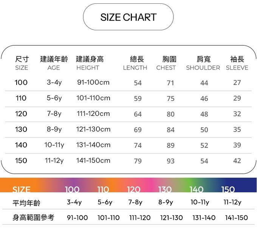
Task: Click the 胸圍 CHEST column header
Action: coord(166,63)
